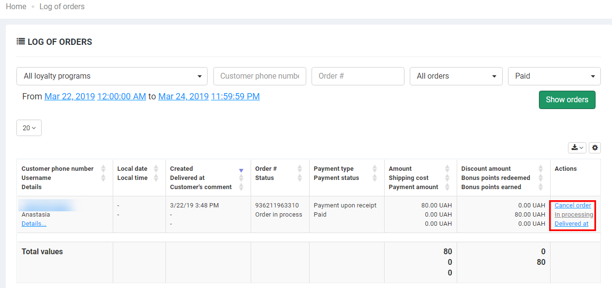Image resolution: width=612 pixels, height=288 pixels.
Task: Click Created column sort indicator
Action: pyautogui.click(x=241, y=170)
